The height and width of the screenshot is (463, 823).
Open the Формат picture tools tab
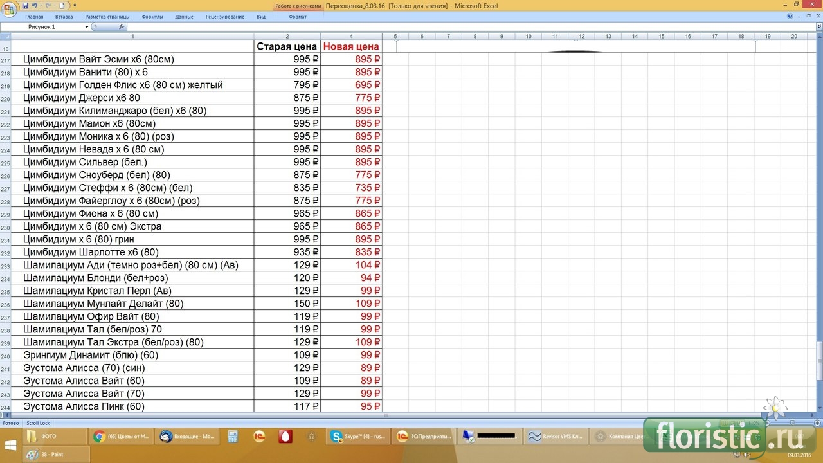coord(298,17)
